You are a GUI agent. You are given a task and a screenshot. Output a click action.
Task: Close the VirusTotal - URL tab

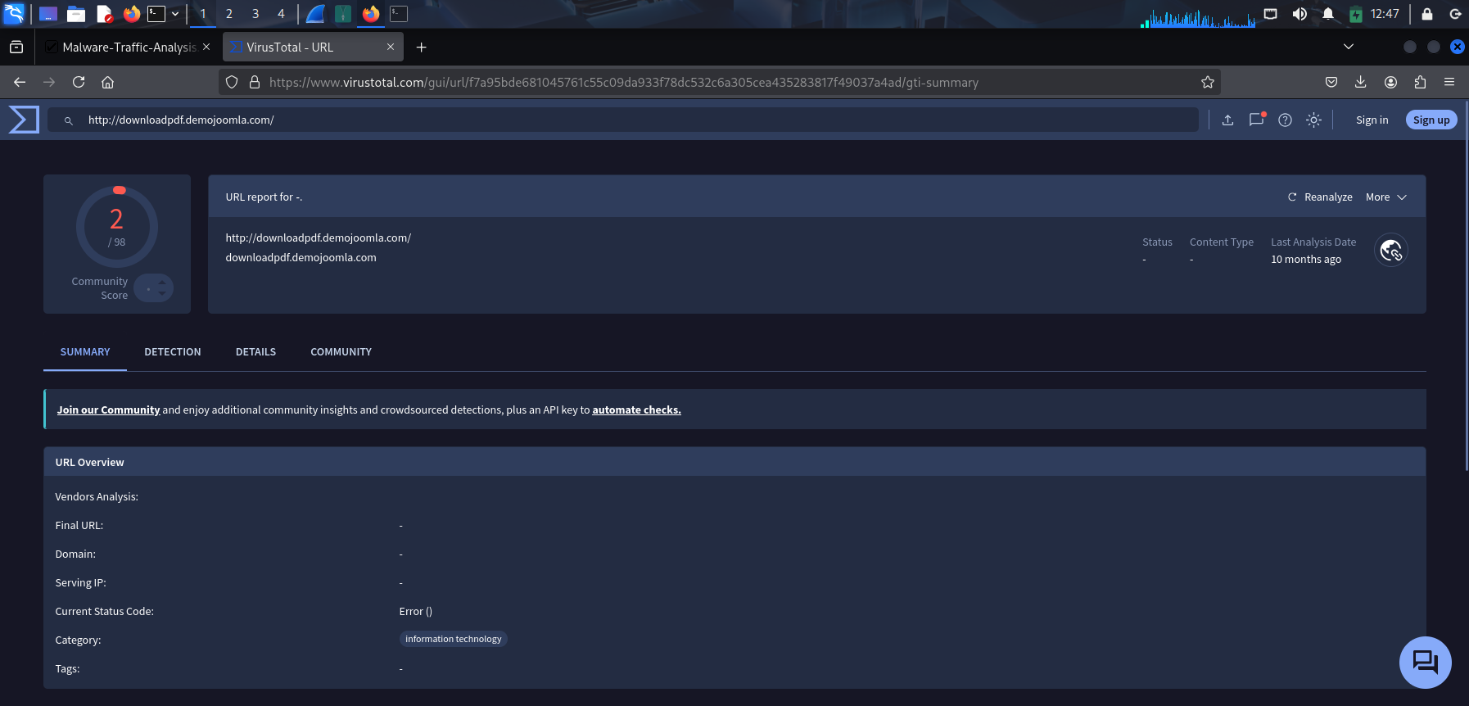point(391,47)
